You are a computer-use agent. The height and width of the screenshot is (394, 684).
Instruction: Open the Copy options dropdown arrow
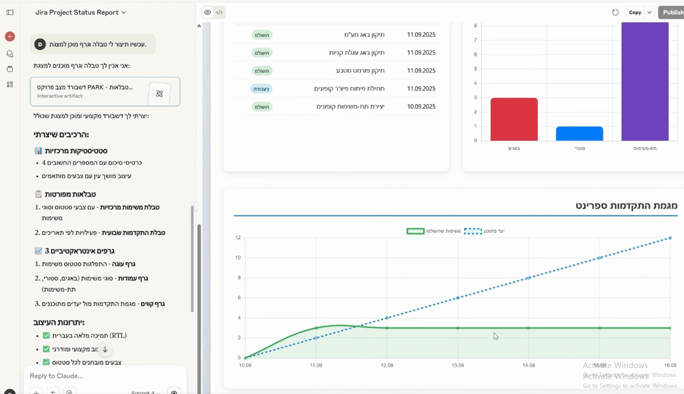tap(649, 12)
